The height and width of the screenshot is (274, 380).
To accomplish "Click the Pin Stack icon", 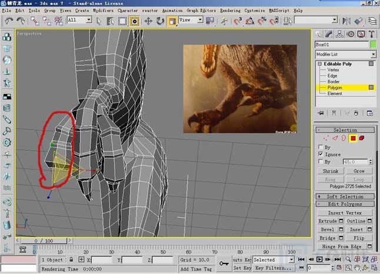I will [321, 113].
